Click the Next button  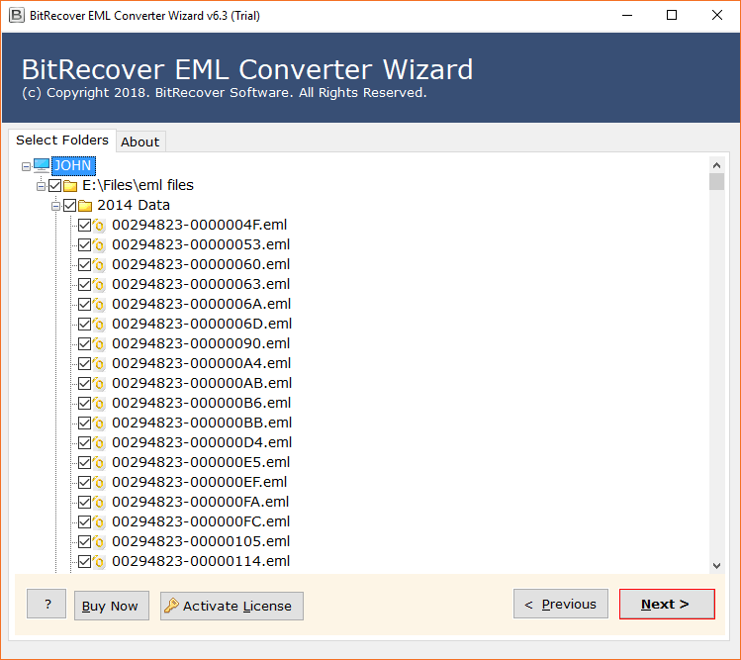[667, 605]
